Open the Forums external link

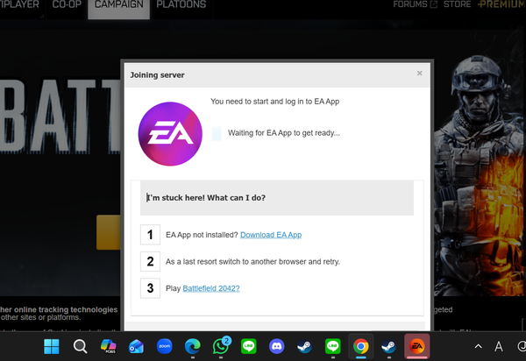click(x=415, y=5)
